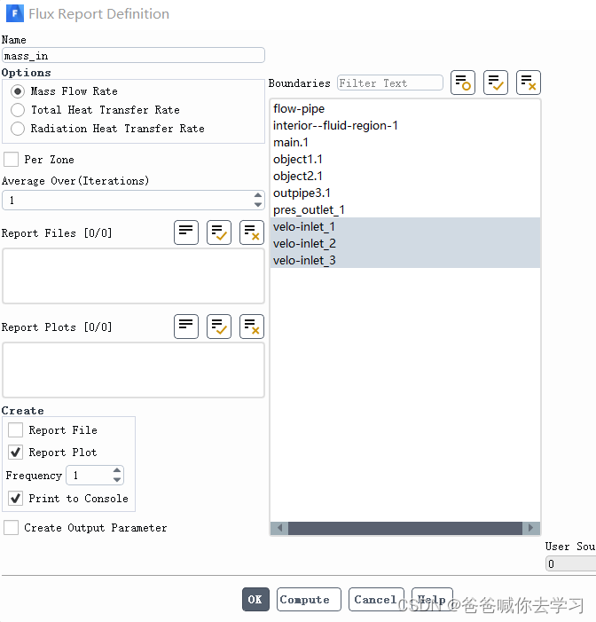The image size is (596, 622).
Task: Select all Report Files icon
Action: click(x=219, y=232)
